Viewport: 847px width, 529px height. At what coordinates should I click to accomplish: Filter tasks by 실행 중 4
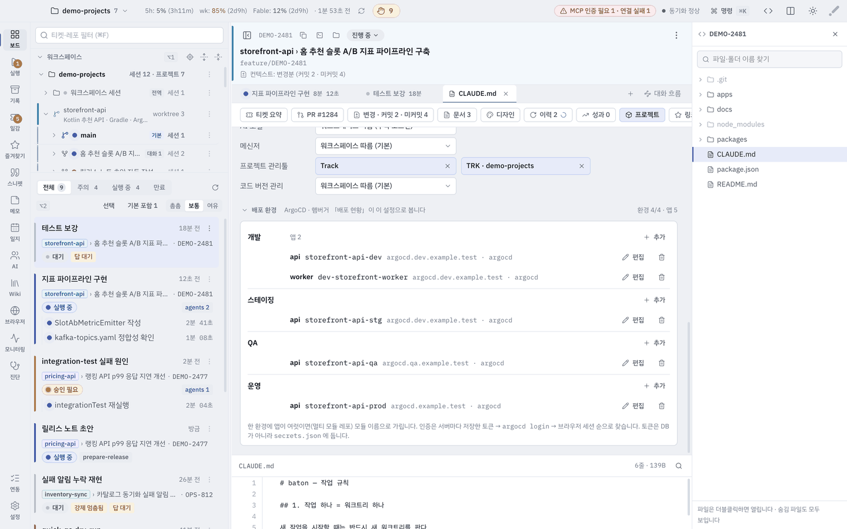pos(126,188)
